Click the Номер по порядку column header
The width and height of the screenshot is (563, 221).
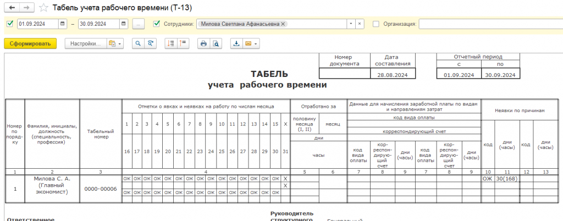pyautogui.click(x=15, y=134)
